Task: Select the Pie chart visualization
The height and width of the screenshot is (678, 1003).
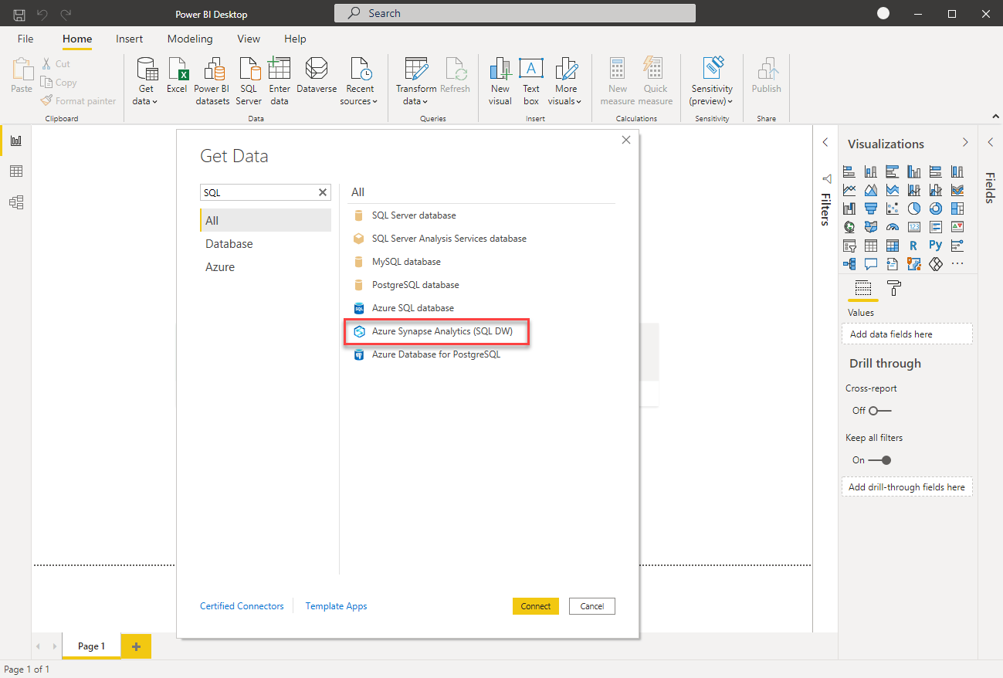Action: tap(914, 208)
